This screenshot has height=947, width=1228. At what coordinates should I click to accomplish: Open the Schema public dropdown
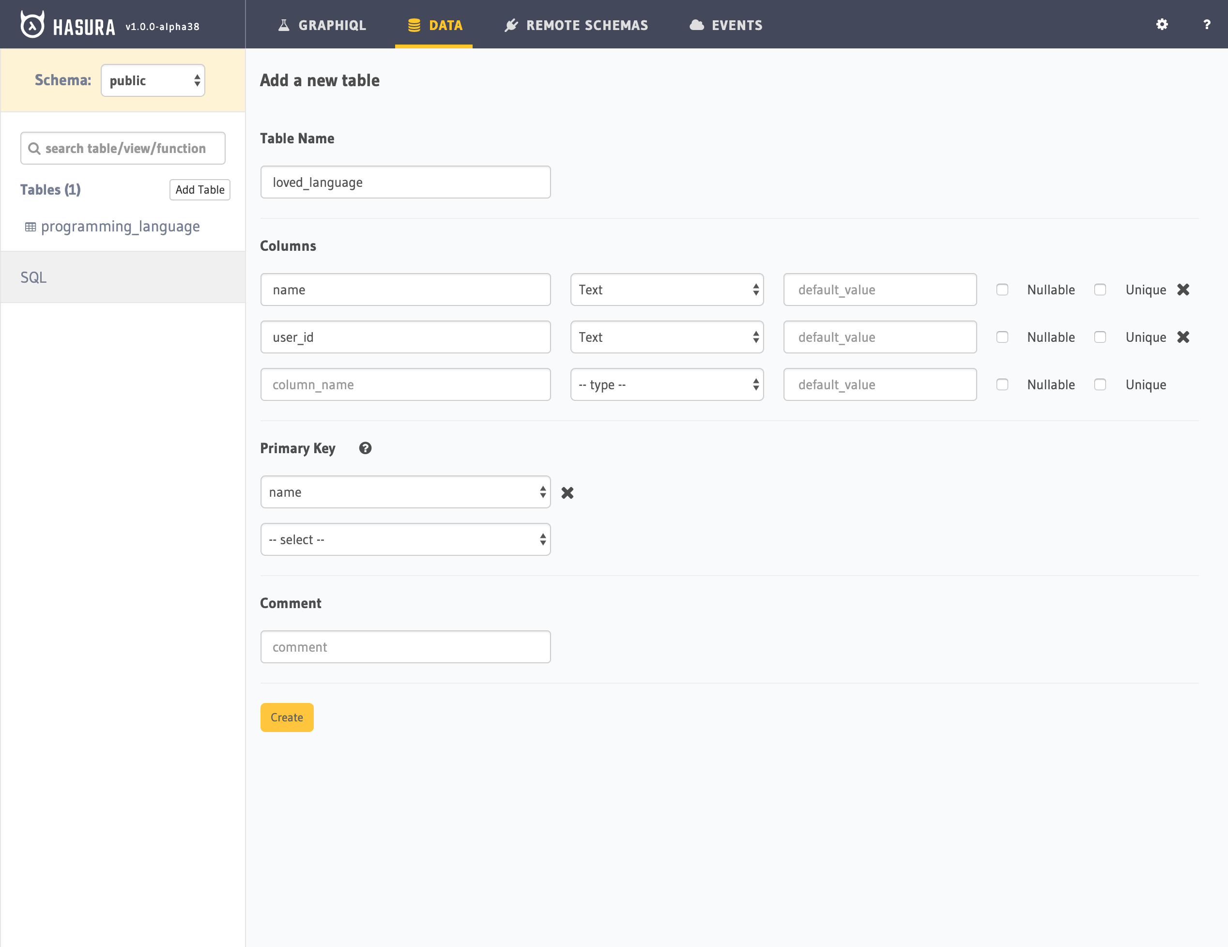(x=153, y=80)
